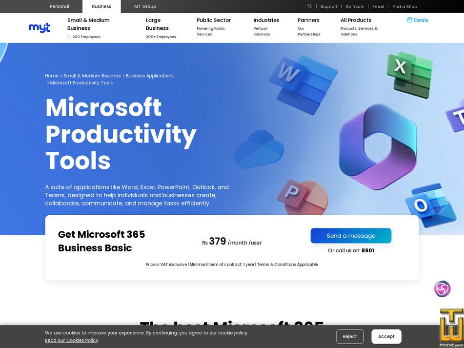Click the Find a Shop link
Image resolution: width=464 pixels, height=348 pixels.
point(404,6)
